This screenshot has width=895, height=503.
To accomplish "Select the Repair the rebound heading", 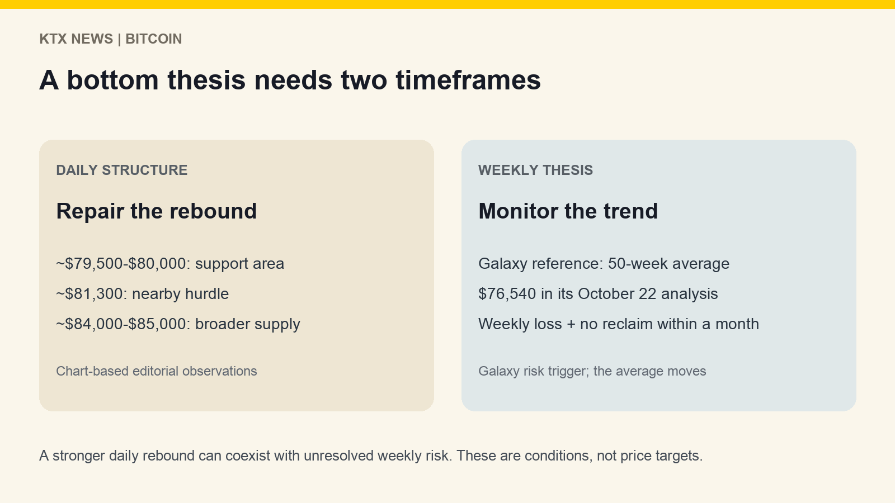I will (x=157, y=211).
